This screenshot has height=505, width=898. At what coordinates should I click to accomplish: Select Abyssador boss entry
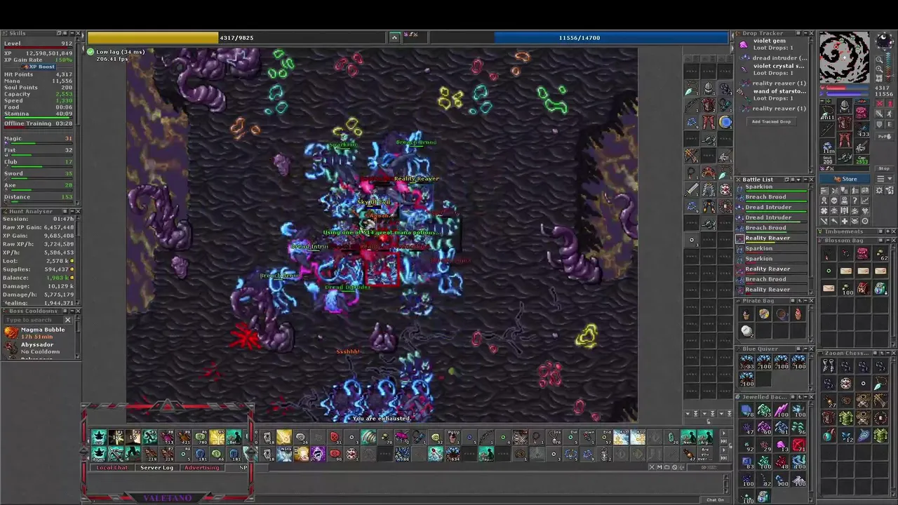39,348
